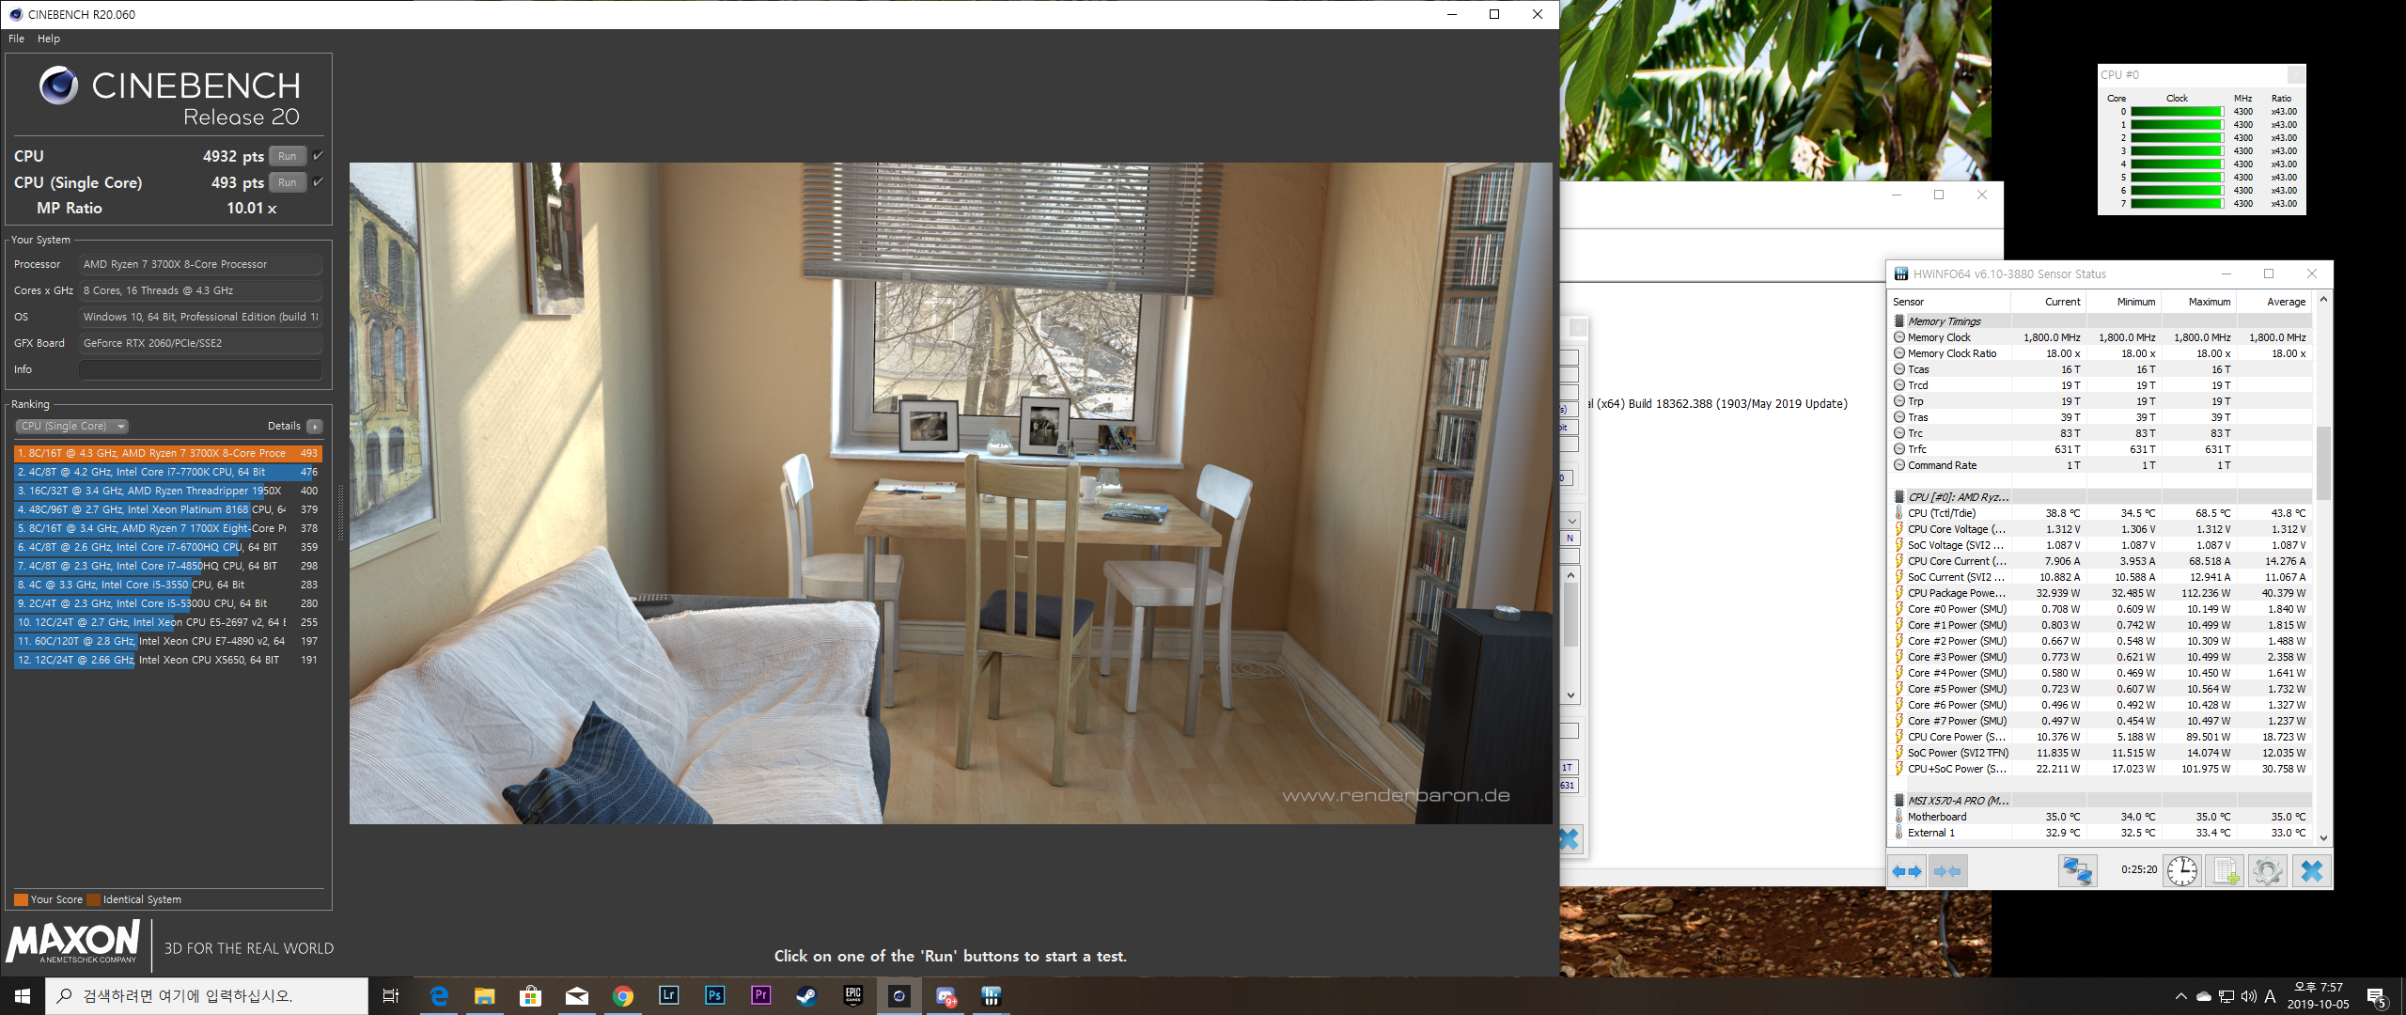The image size is (2406, 1015).
Task: Select ranking row Xeon E5-2697 v2 255
Action: coord(168,622)
